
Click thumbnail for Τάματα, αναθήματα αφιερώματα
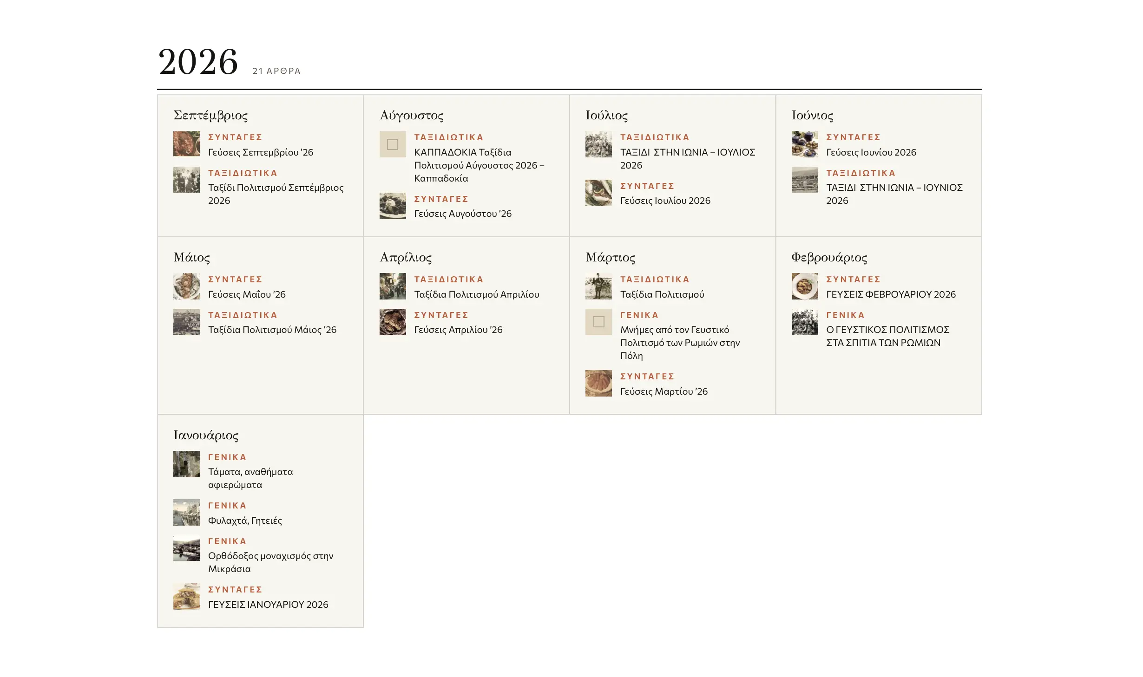tap(186, 464)
